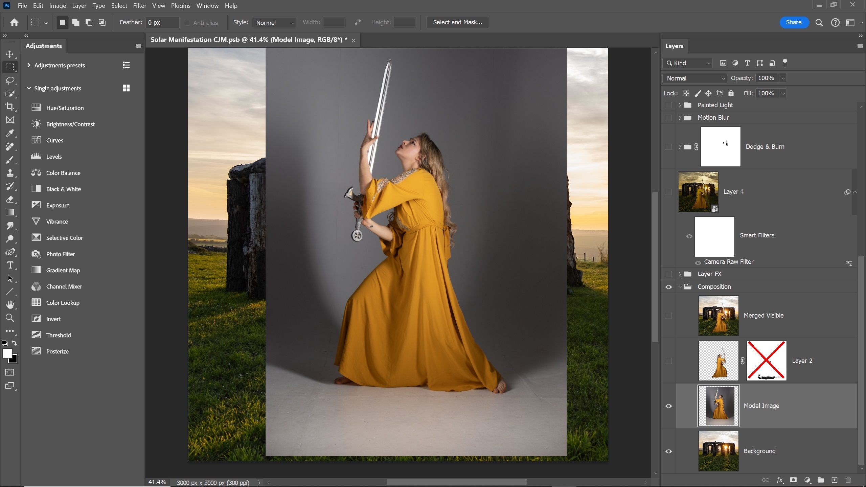866x487 pixels.
Task: Click the foreground color swatch
Action: click(7, 353)
